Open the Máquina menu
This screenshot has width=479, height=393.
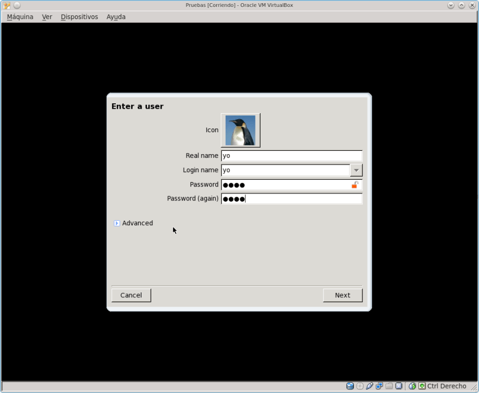(20, 17)
